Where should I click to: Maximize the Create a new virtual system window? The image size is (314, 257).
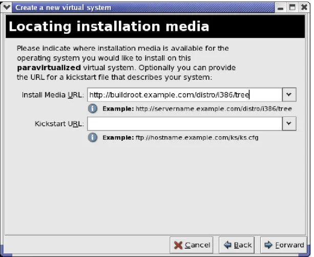(x=292, y=8)
